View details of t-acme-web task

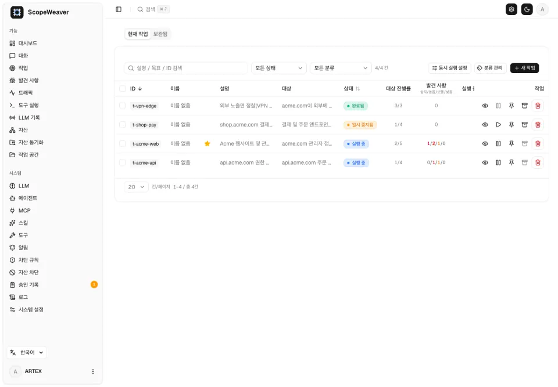click(485, 143)
